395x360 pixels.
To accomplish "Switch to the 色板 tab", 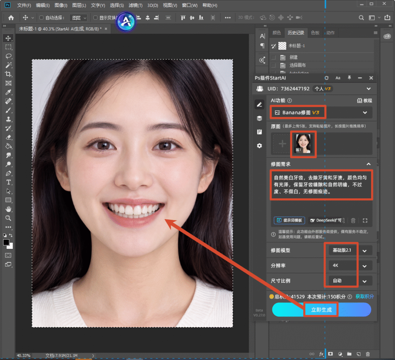I will point(315,33).
